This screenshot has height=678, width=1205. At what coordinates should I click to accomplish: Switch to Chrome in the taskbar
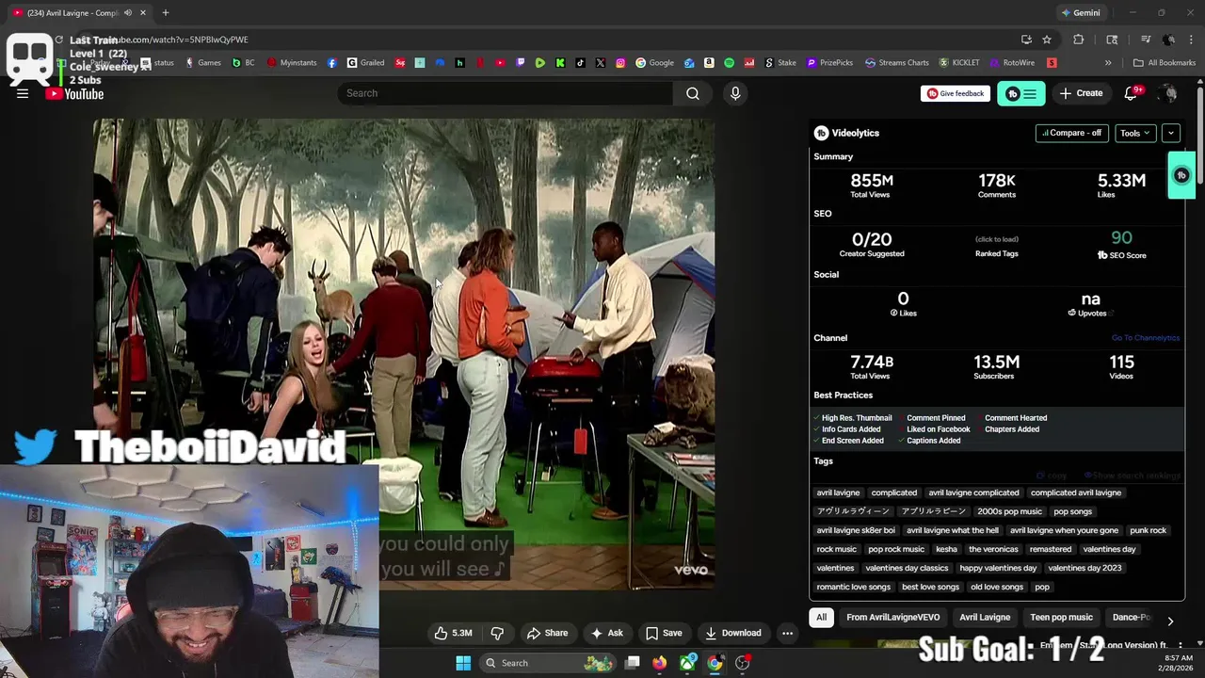pyautogui.click(x=715, y=663)
